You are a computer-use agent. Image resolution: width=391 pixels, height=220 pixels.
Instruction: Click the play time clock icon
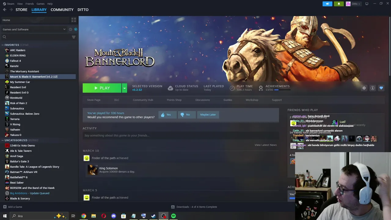[x=232, y=88]
